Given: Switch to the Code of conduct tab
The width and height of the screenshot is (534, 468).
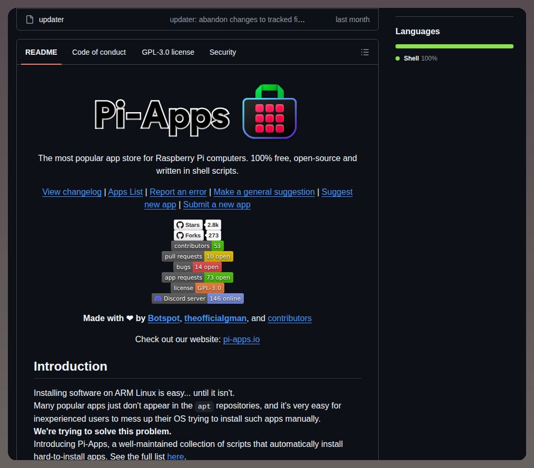Looking at the screenshot, I should (99, 52).
